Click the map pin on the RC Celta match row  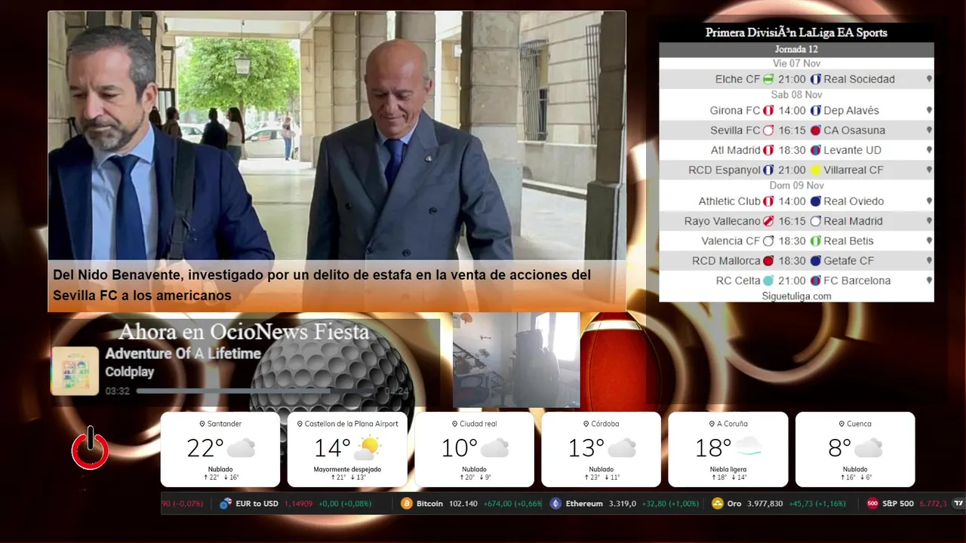929,281
